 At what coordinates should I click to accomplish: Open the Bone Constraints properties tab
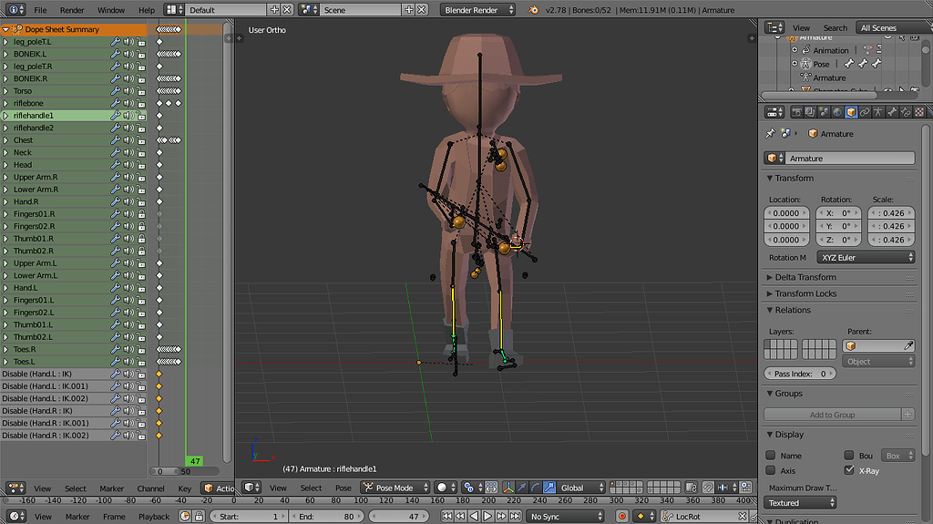[906, 112]
